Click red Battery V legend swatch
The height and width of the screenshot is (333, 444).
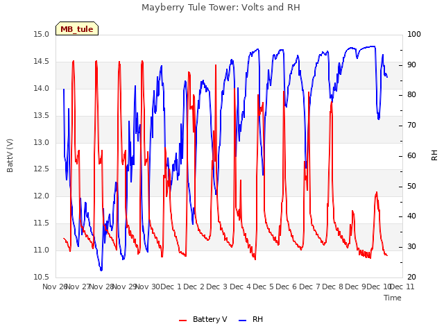[x=183, y=321]
